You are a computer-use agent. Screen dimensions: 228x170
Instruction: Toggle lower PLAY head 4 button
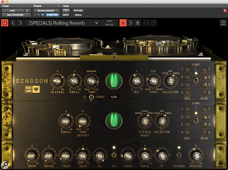pyautogui.click(x=204, y=132)
